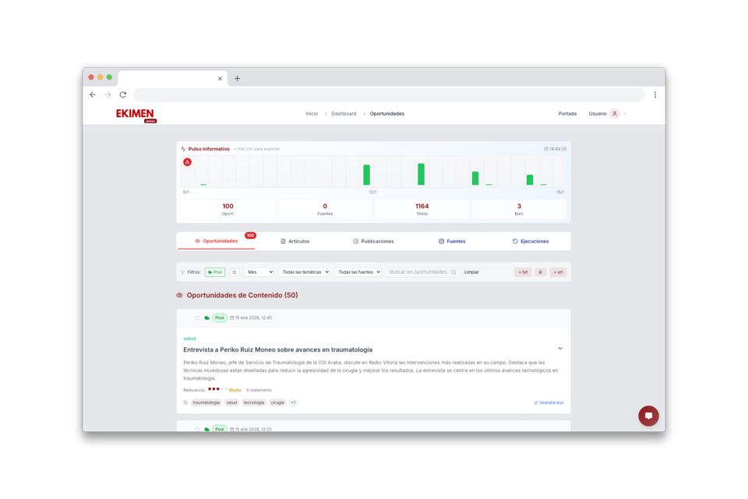Click the Limpiar filters button
The image size is (748, 499).
tap(471, 271)
